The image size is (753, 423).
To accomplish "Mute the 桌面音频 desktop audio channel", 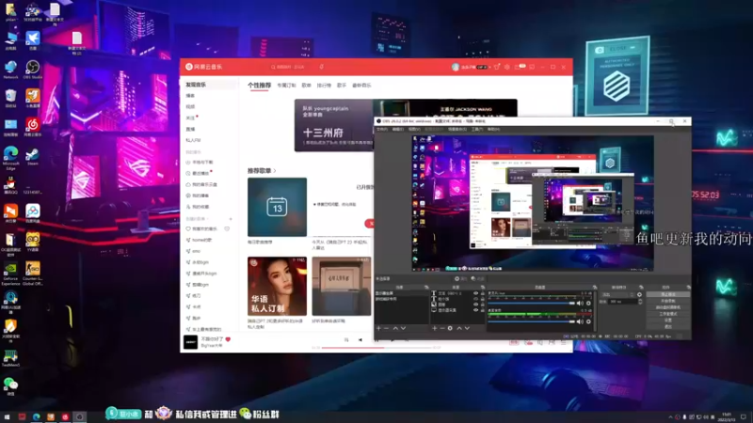I will [x=580, y=321].
